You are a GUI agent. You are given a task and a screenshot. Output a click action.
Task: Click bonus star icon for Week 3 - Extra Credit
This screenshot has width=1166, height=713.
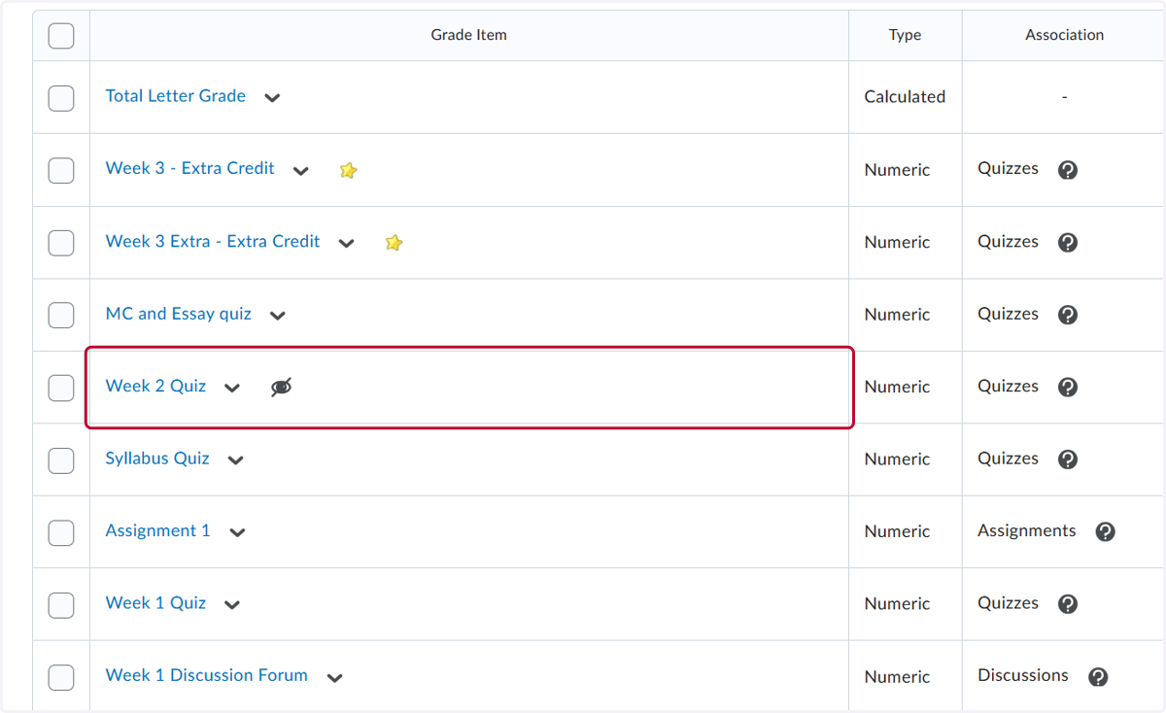348,170
